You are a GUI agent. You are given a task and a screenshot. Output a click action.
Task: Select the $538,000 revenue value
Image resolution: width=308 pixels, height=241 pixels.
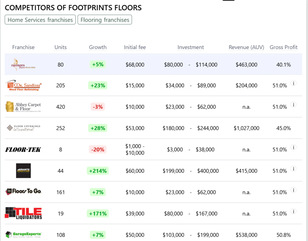tap(246, 235)
